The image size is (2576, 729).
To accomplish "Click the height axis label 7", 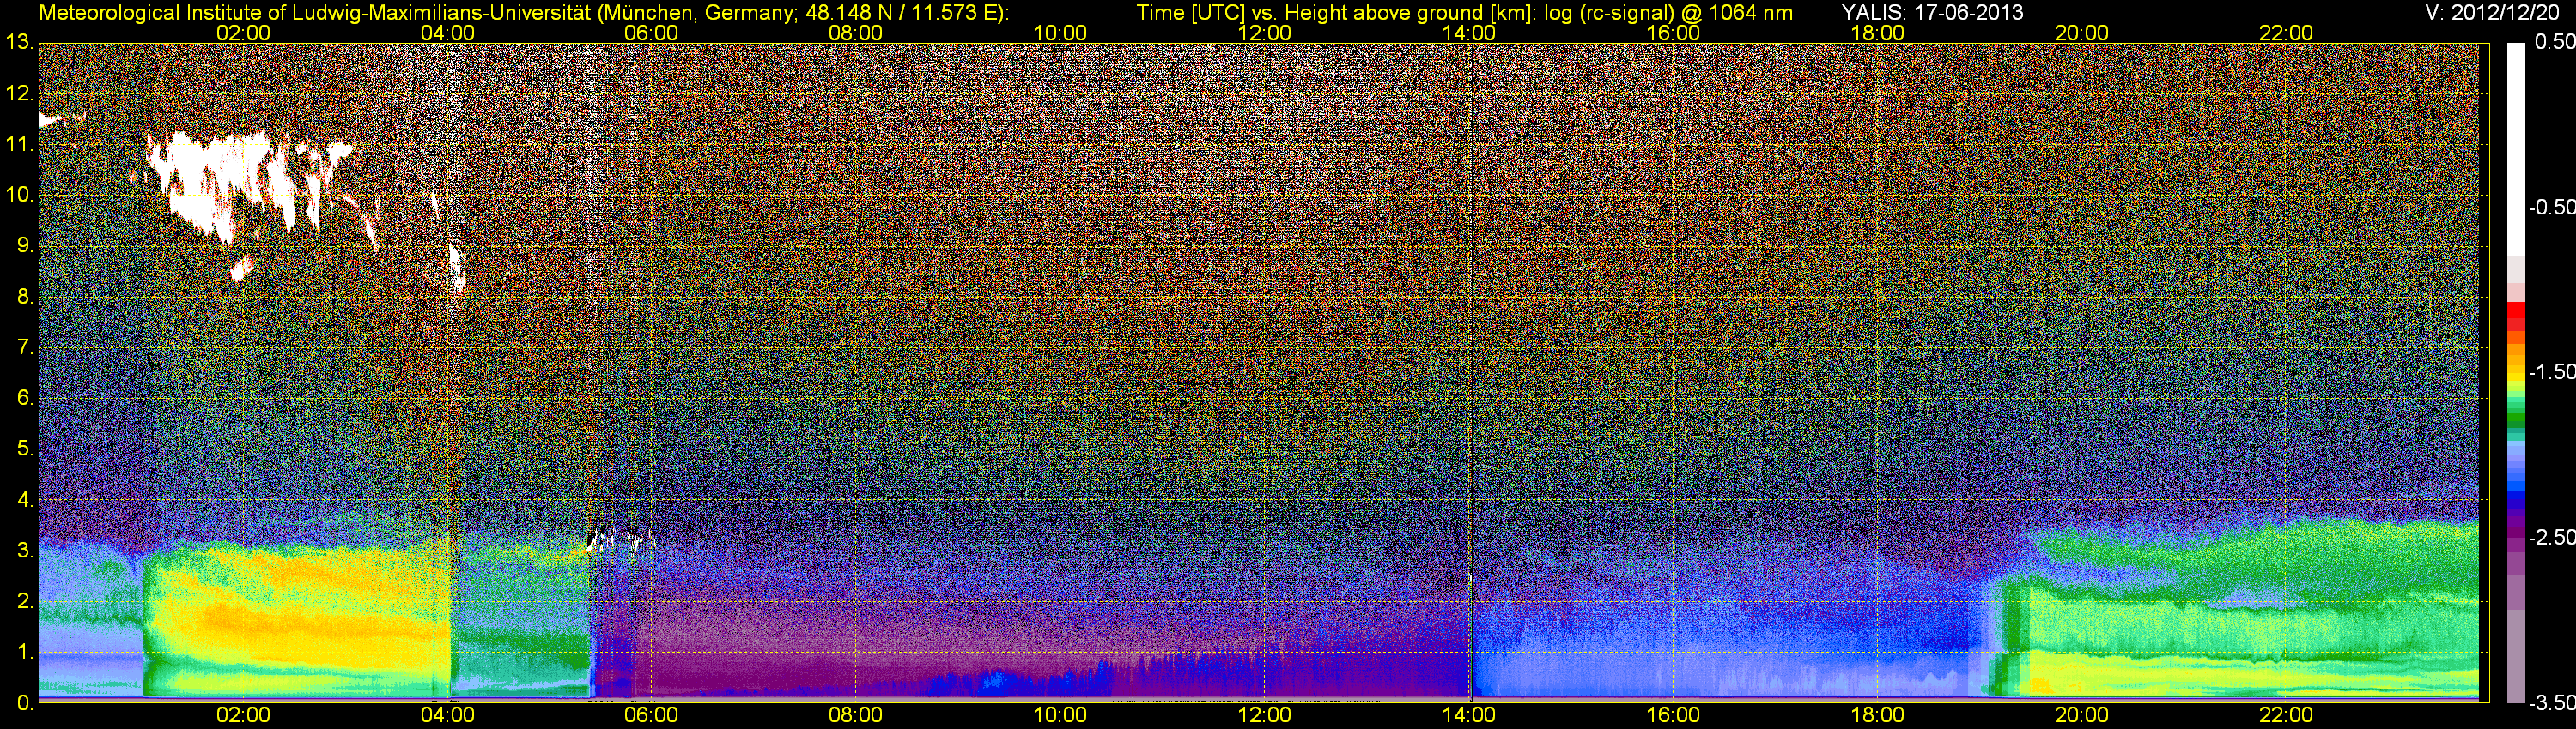I will pyautogui.click(x=24, y=347).
